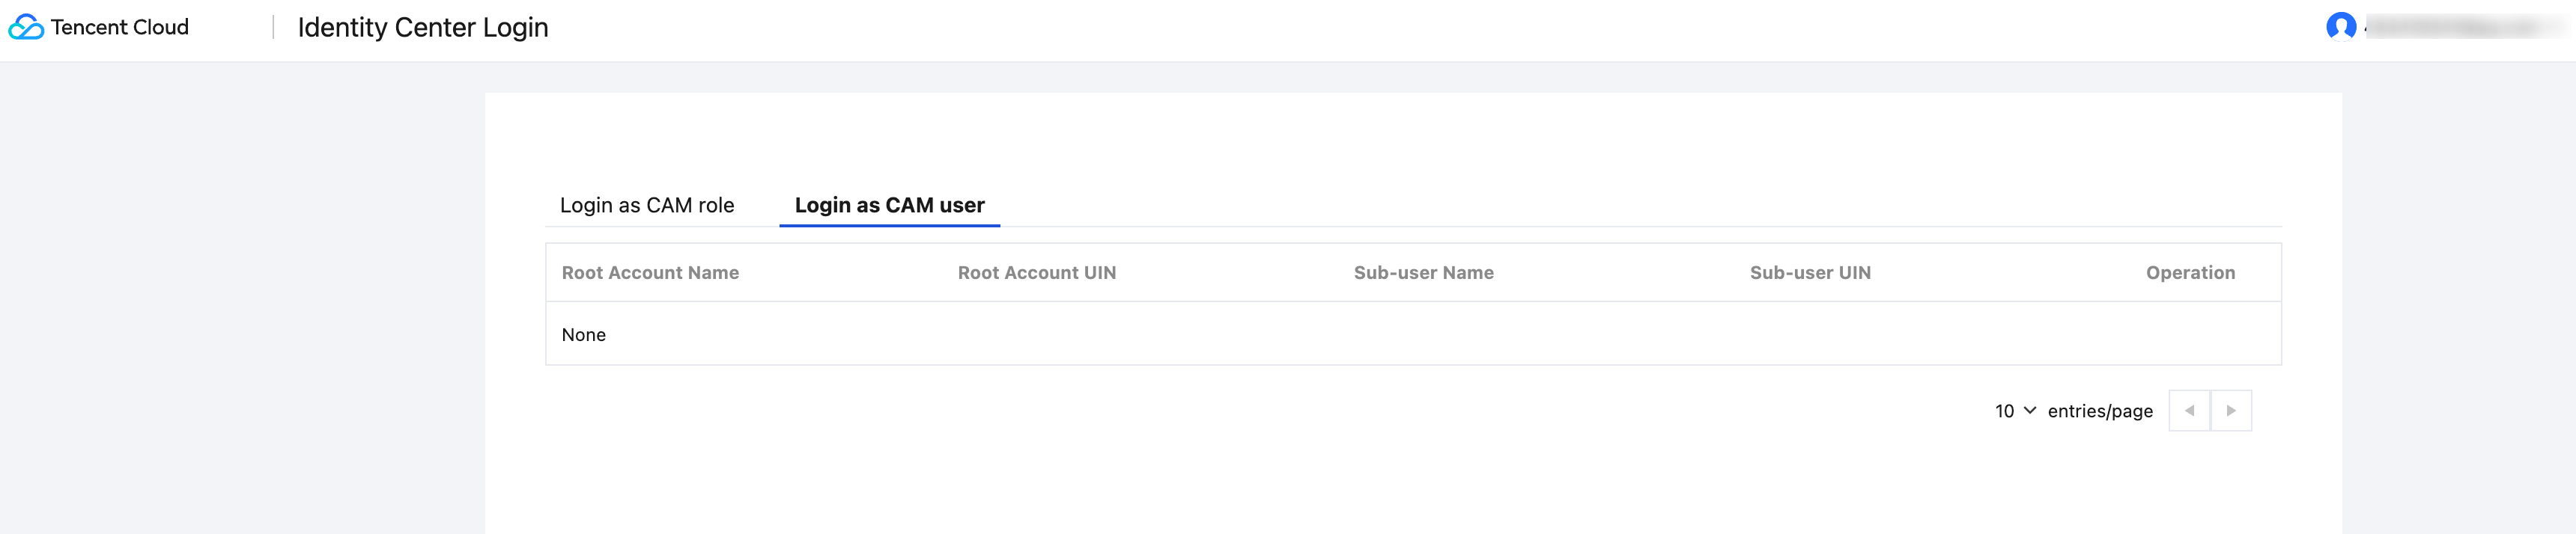This screenshot has height=534, width=2576.
Task: Select the Login as CAM user tab
Action: click(x=889, y=205)
